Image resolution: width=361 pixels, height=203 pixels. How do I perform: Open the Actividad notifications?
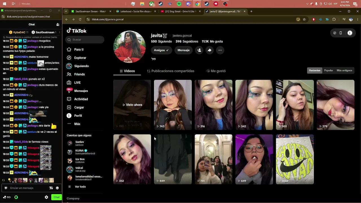coord(77,99)
